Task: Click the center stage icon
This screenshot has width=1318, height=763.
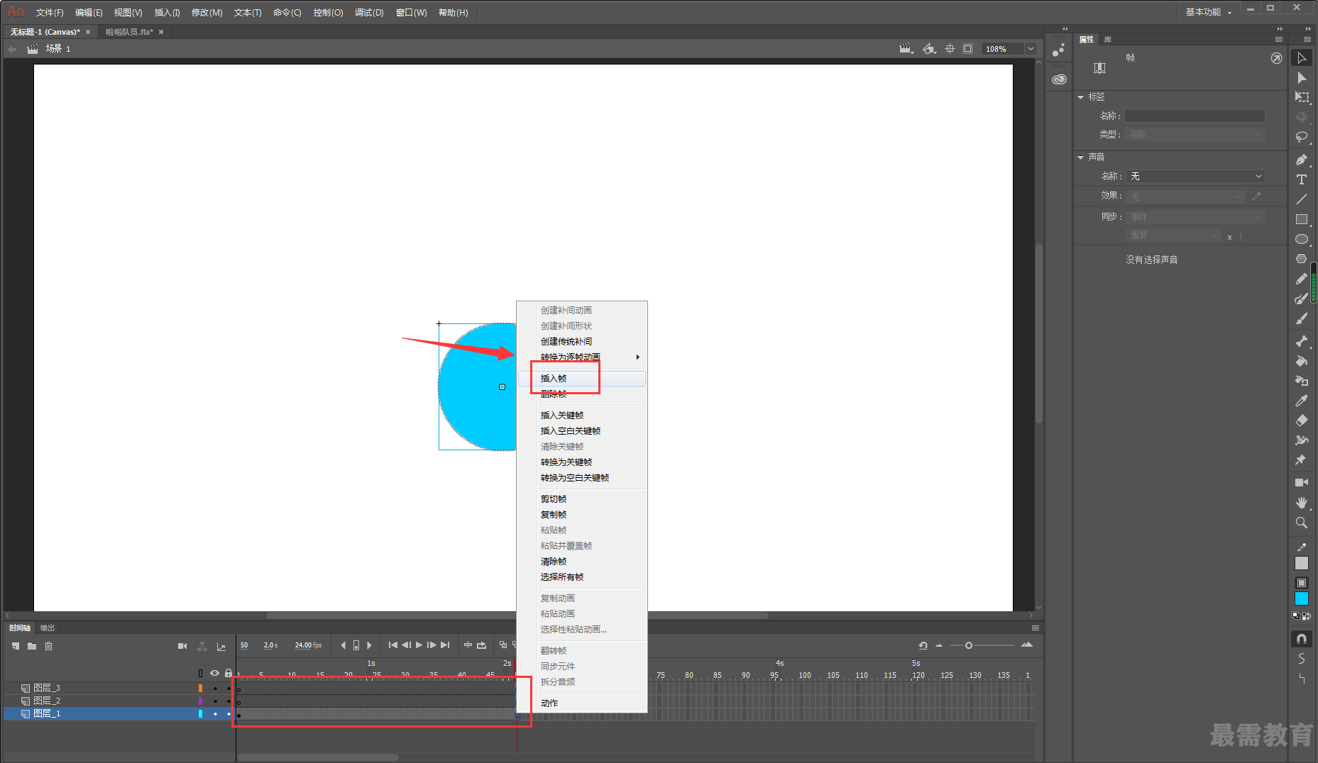Action: [x=950, y=49]
